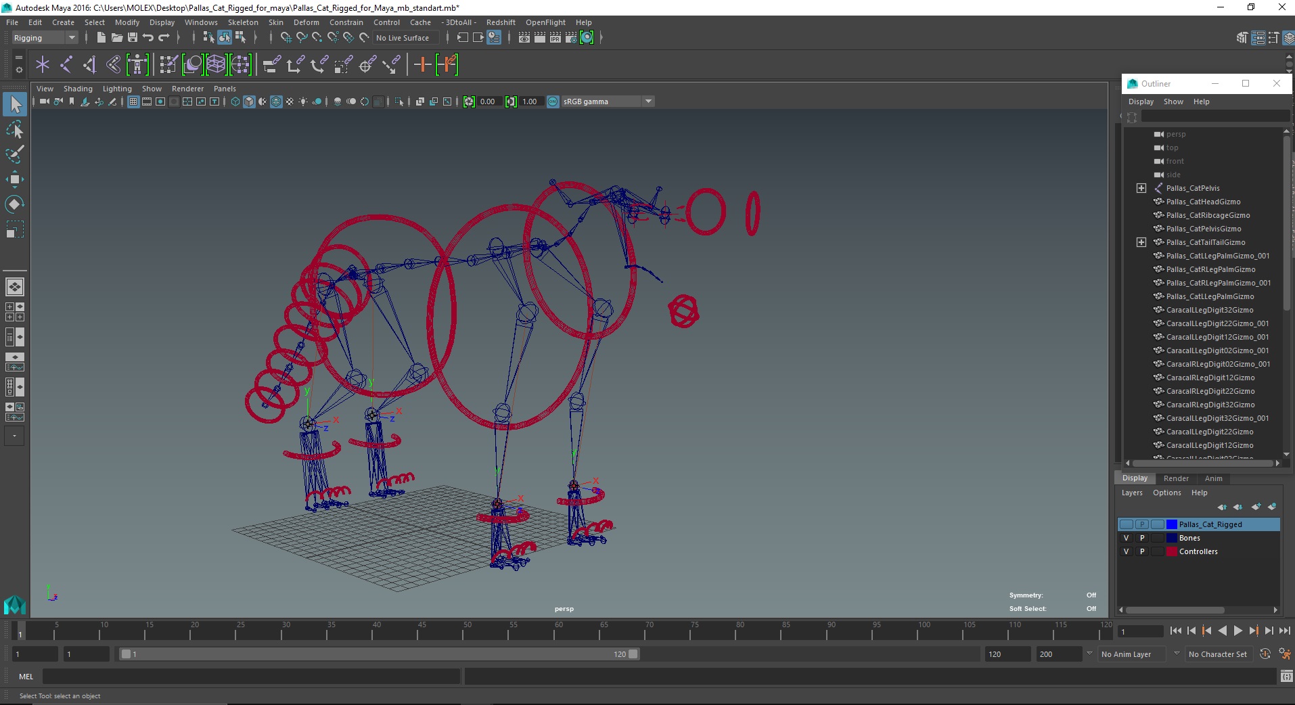Open the layer editor Options menu

coord(1166,493)
